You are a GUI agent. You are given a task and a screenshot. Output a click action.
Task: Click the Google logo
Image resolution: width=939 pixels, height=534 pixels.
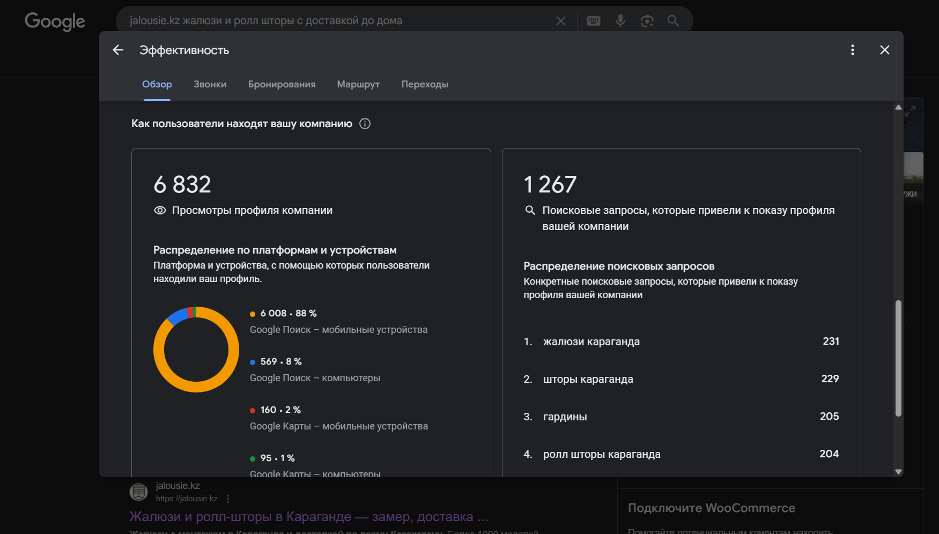click(55, 21)
